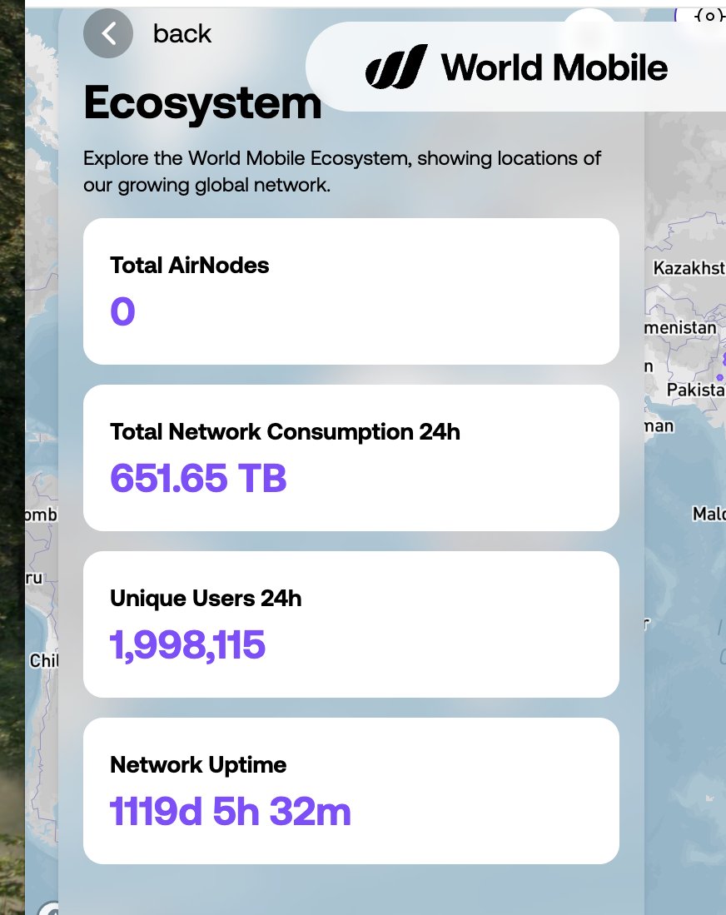The width and height of the screenshot is (726, 915).
Task: Select the Total AirNodes value 0
Action: point(122,311)
